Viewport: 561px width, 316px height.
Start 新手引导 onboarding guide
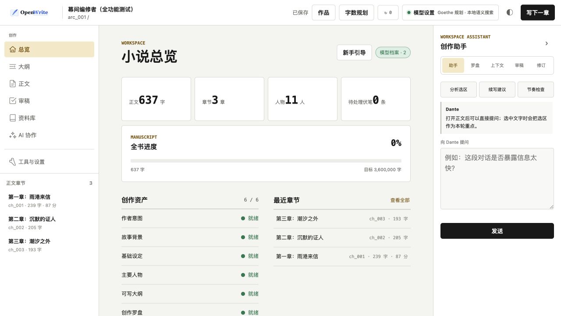click(x=354, y=53)
